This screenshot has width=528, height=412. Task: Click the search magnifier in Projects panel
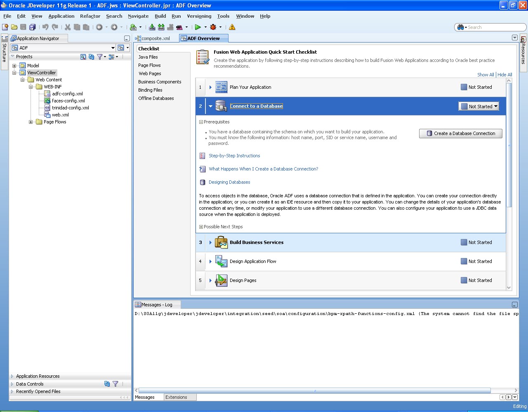[x=84, y=57]
